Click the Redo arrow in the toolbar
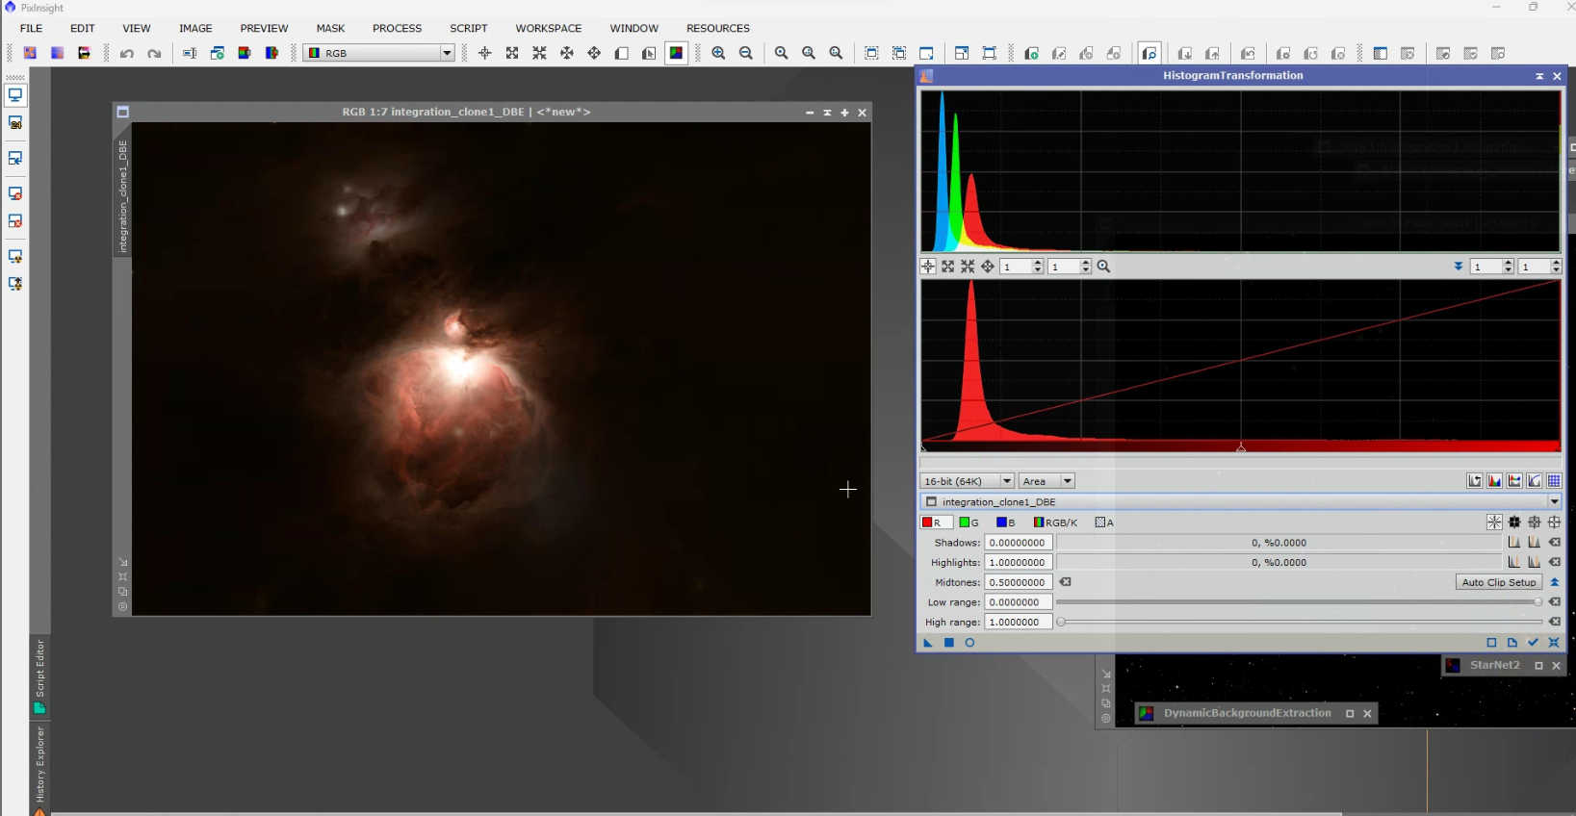This screenshot has height=816, width=1576. tap(154, 53)
